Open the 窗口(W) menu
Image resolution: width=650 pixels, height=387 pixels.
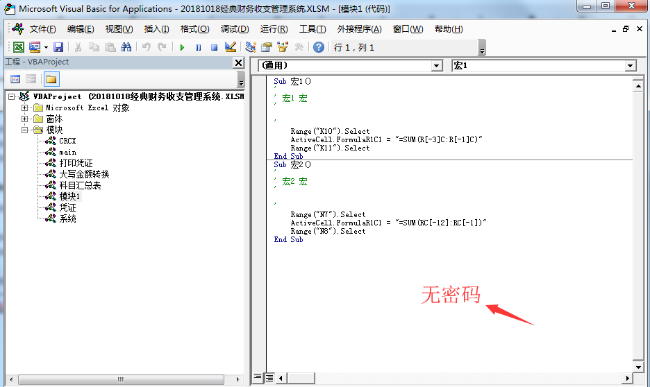(408, 29)
